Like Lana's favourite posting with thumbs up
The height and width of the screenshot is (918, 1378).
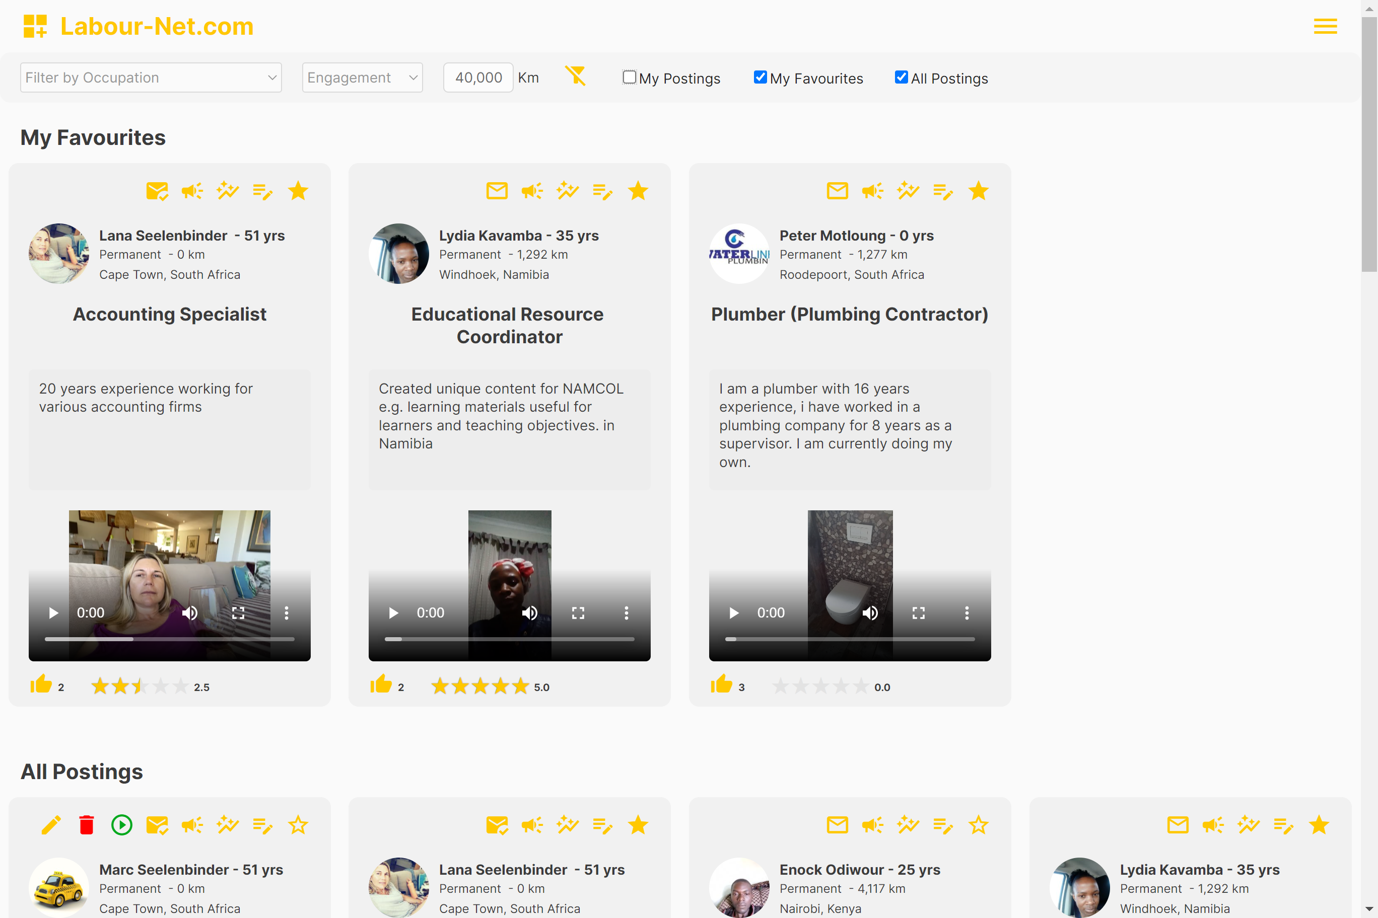[x=41, y=684]
